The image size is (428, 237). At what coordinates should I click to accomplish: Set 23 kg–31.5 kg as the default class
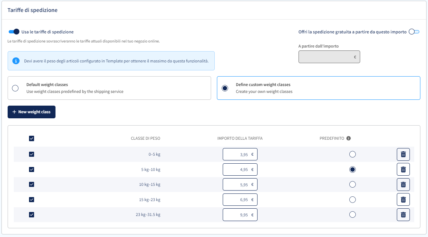click(353, 214)
